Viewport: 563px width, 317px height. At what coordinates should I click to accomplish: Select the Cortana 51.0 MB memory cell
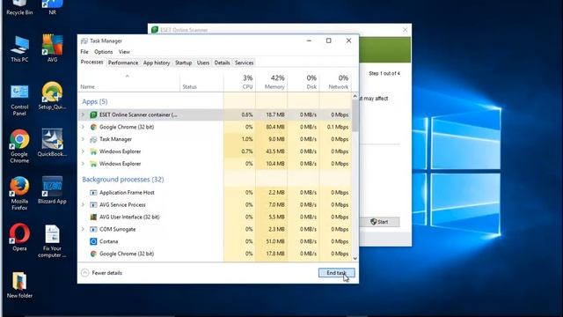272,241
